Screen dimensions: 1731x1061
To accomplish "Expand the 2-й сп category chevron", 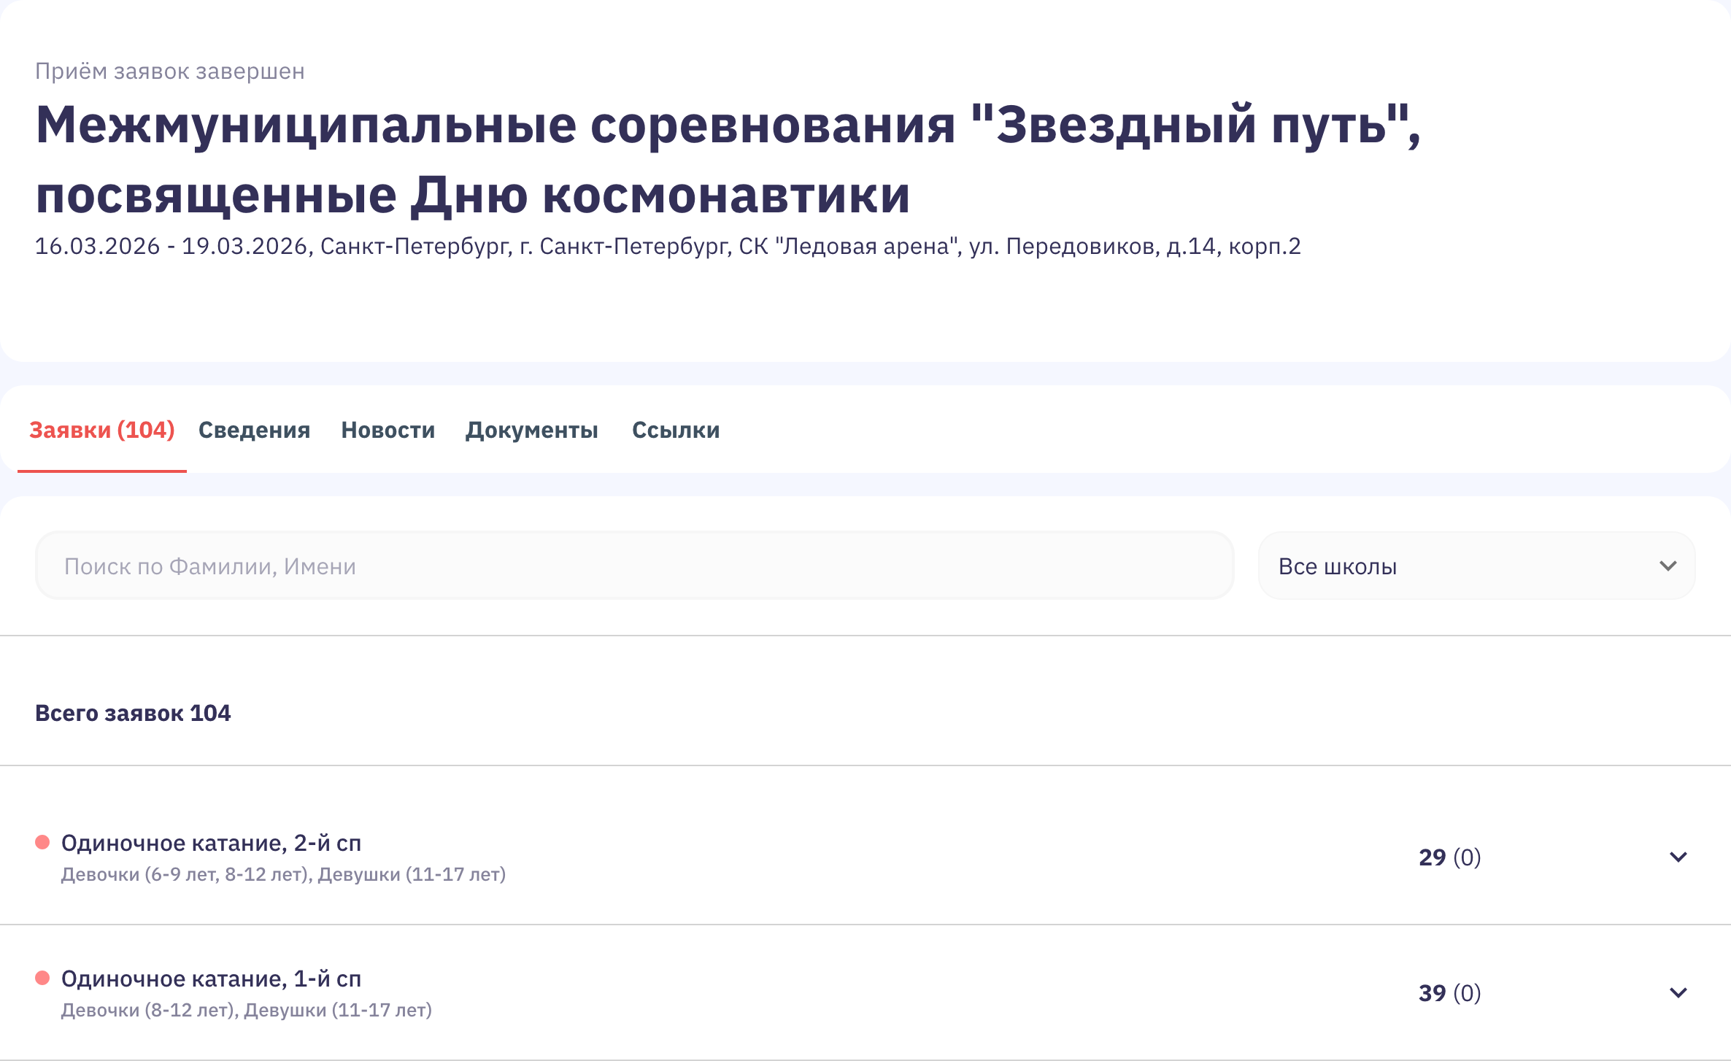I will 1678,857.
